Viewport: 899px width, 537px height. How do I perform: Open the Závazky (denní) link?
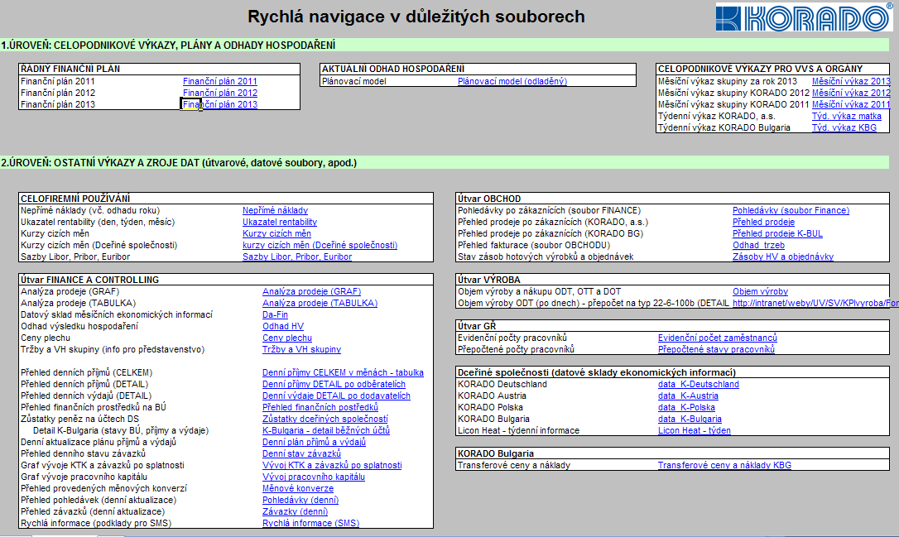point(296,511)
